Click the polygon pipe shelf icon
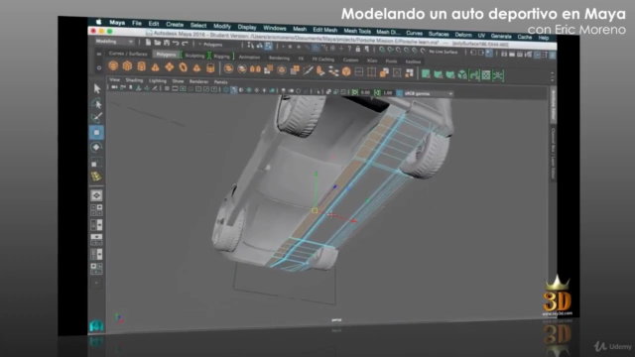Image resolution: width=635 pixels, height=357 pixels. pyautogui.click(x=210, y=68)
